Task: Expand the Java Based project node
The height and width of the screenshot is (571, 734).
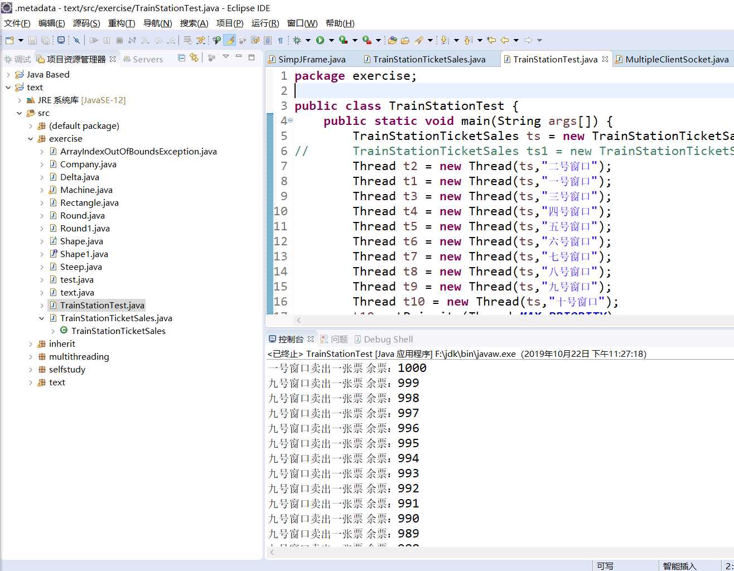Action: pos(8,75)
